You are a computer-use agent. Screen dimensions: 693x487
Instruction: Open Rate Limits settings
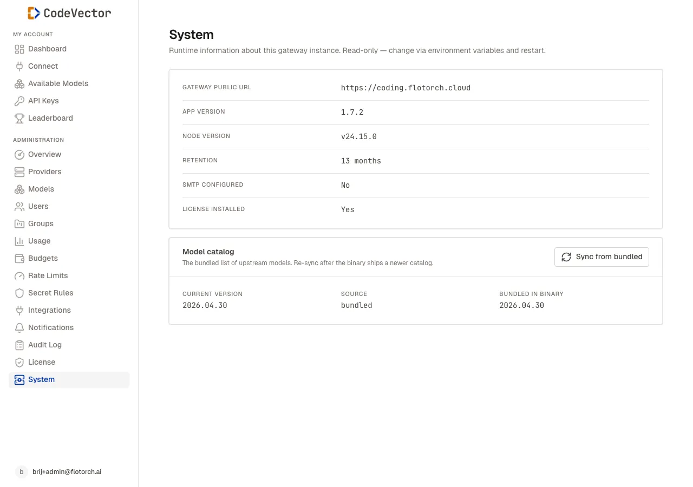[x=69, y=276]
